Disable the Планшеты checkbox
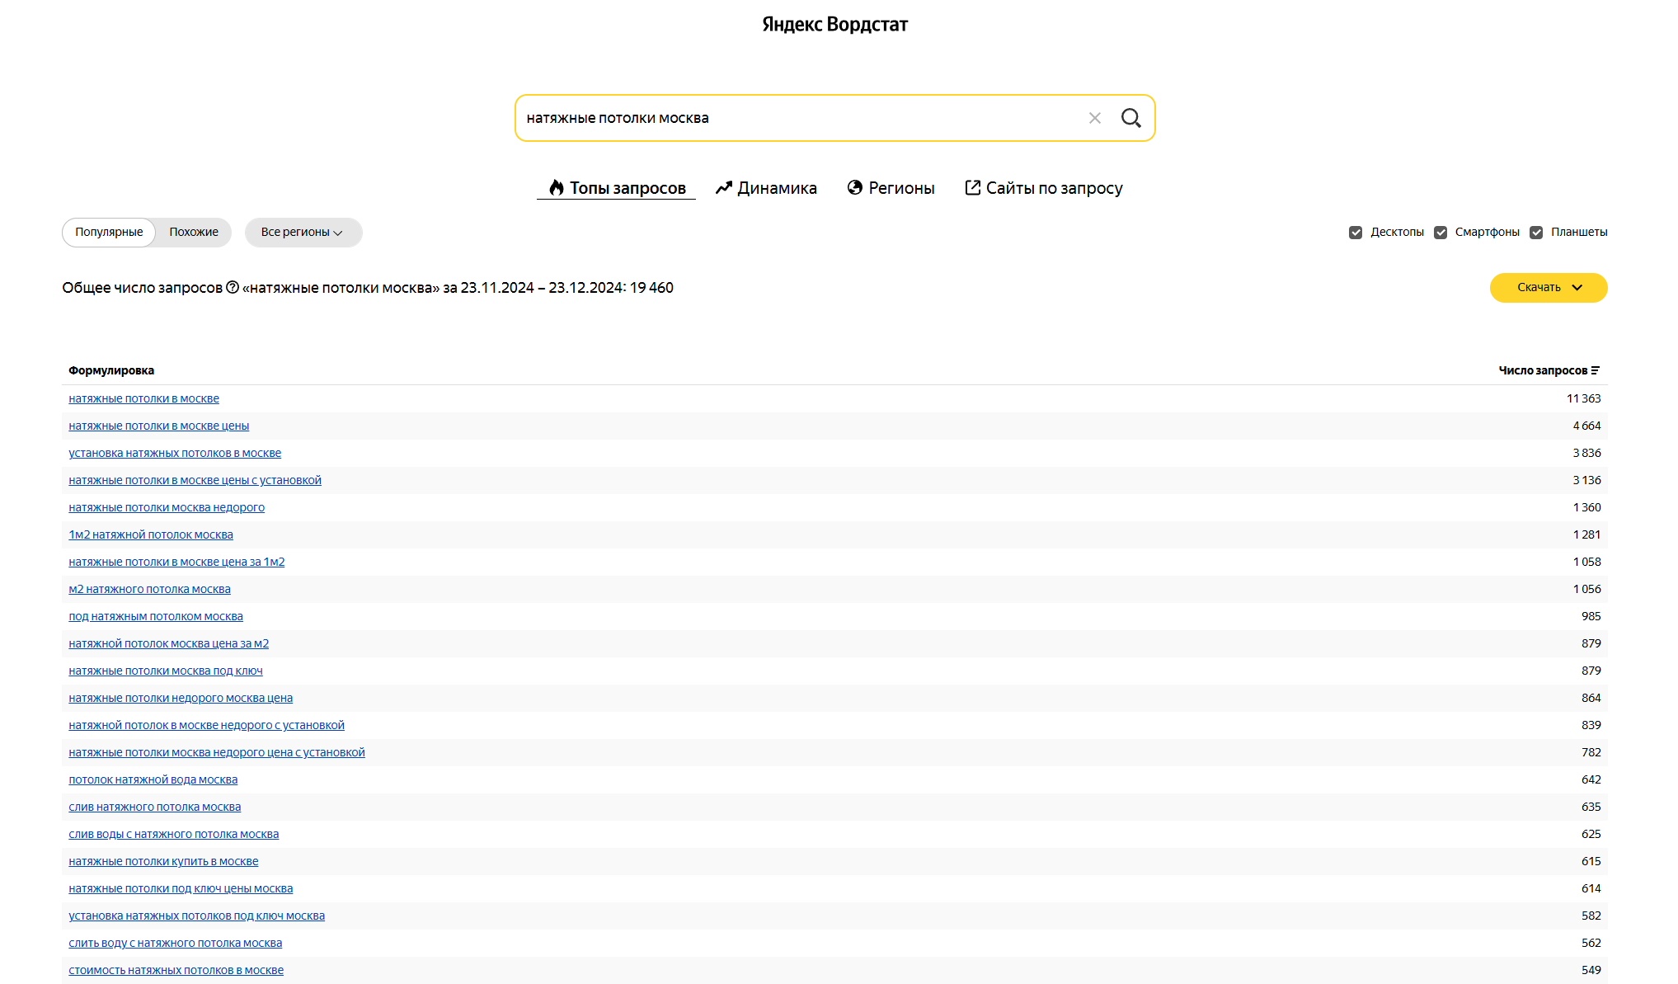 tap(1536, 233)
